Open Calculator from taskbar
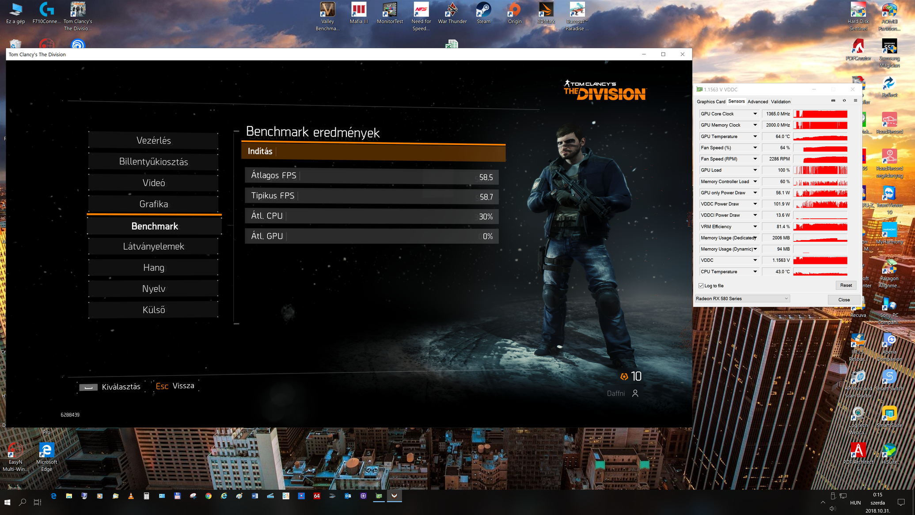The image size is (915, 515). pos(146,496)
